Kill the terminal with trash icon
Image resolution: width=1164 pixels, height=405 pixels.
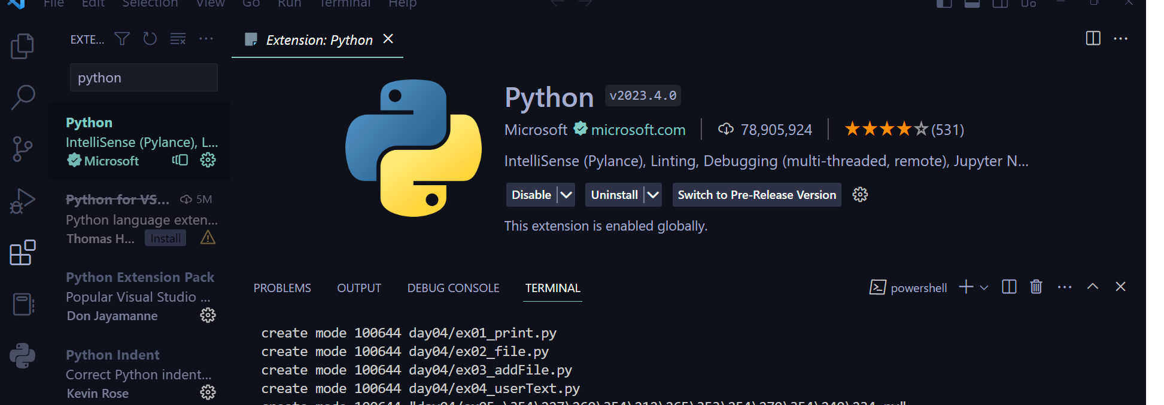[1037, 287]
